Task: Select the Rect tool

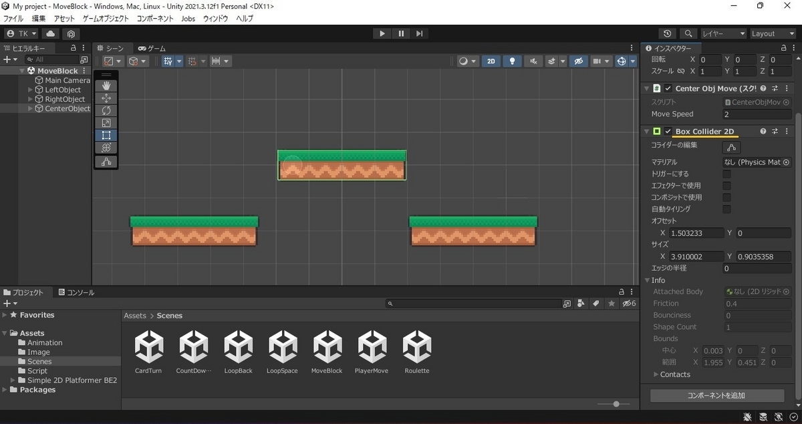Action: pyautogui.click(x=106, y=135)
